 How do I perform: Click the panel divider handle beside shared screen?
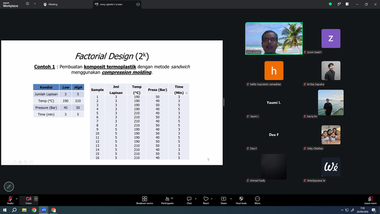tap(224, 102)
